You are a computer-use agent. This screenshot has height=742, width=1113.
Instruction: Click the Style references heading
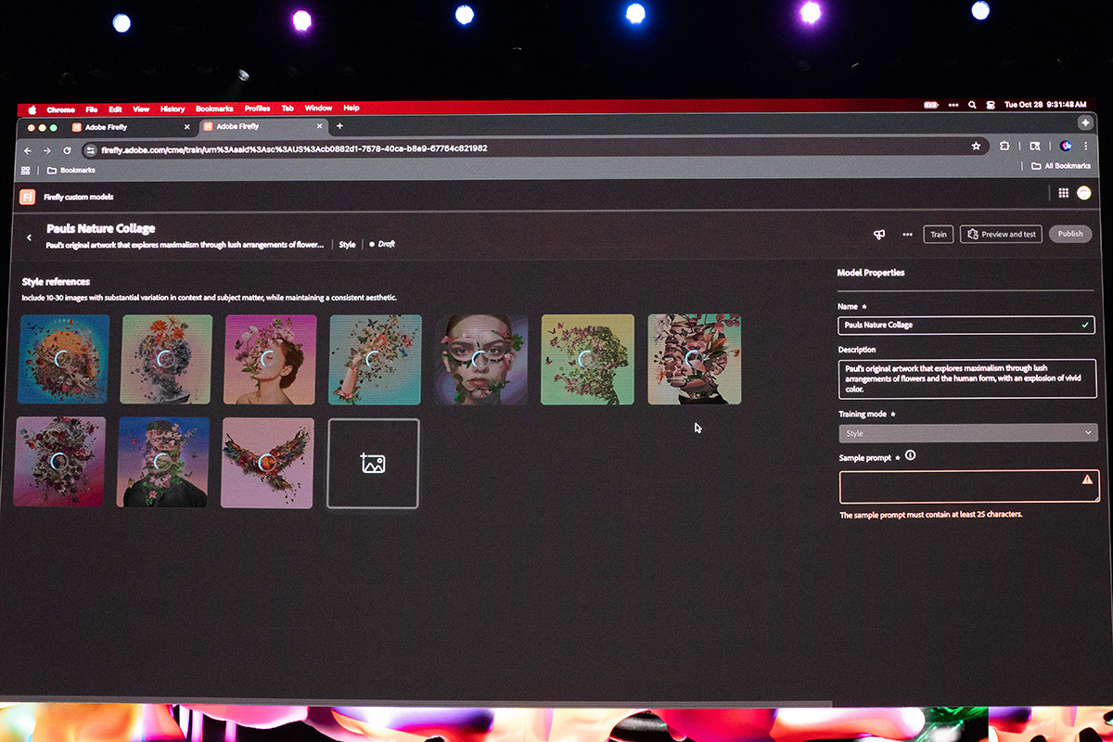[56, 282]
